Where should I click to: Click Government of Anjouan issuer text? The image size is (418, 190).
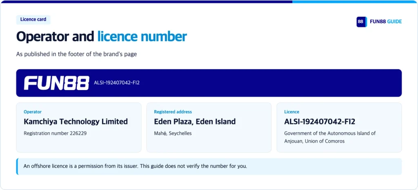pos(330,137)
